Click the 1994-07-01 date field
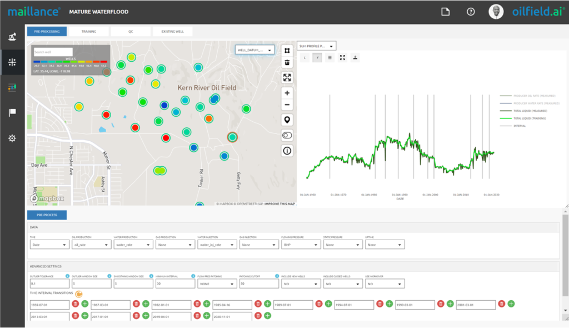 354,305
